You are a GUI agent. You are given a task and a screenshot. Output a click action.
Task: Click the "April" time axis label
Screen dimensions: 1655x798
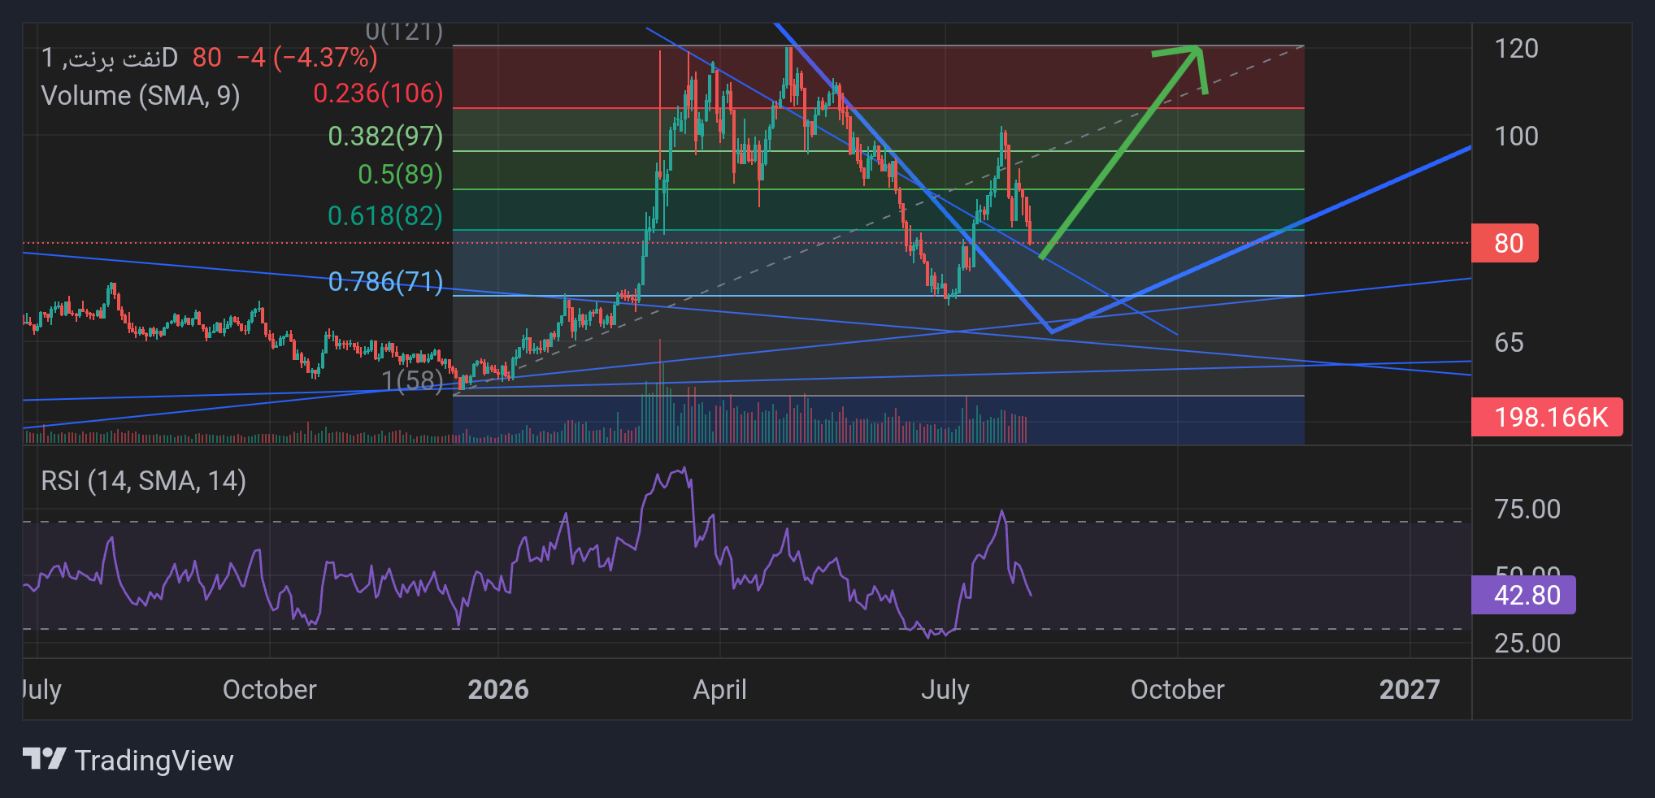tap(720, 690)
